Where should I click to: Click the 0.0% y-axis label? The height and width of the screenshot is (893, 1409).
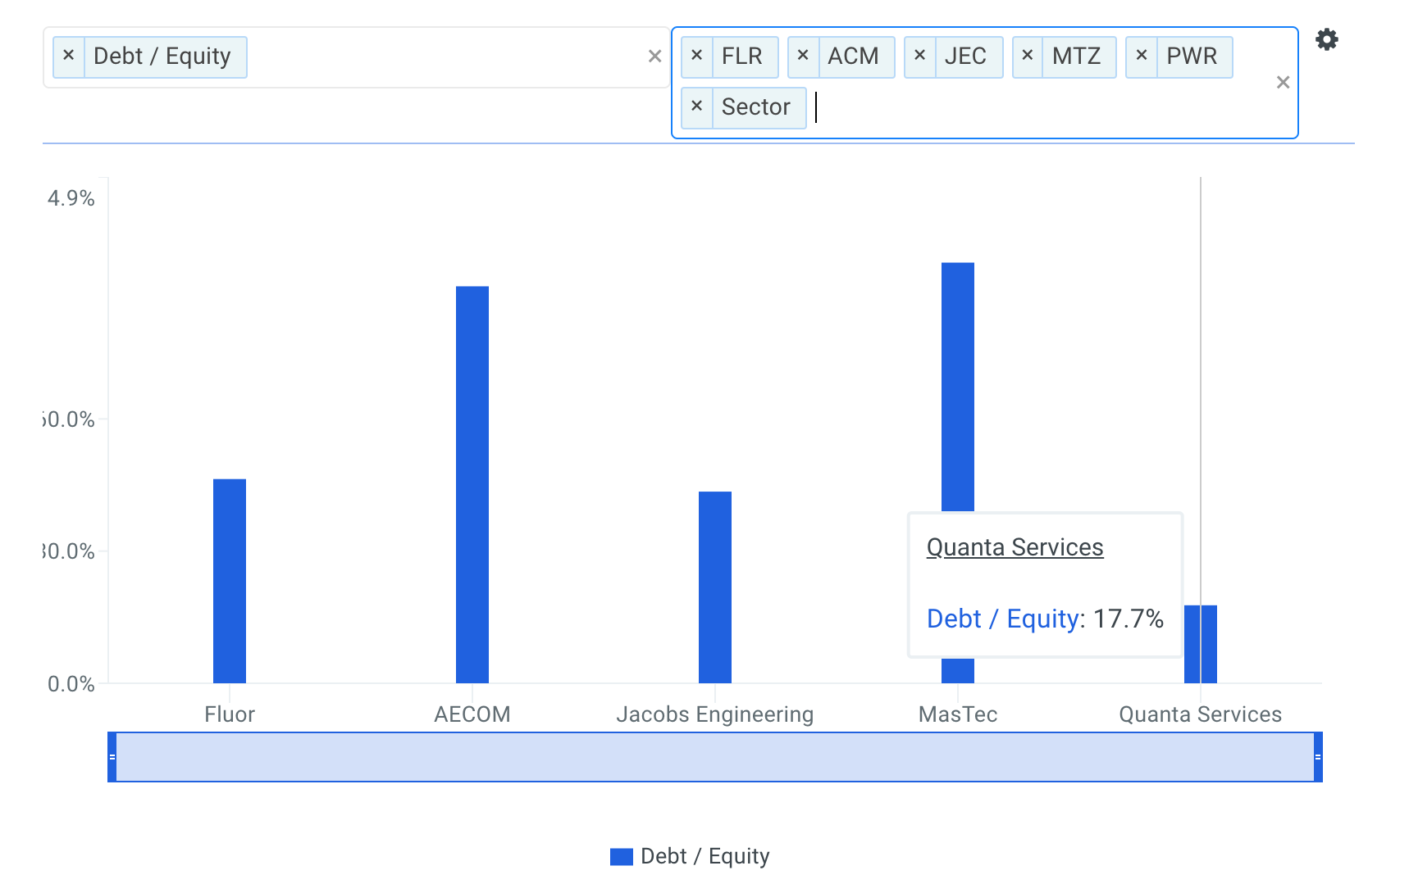tap(71, 684)
